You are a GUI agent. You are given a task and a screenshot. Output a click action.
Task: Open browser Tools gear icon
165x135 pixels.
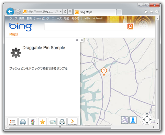156,12
